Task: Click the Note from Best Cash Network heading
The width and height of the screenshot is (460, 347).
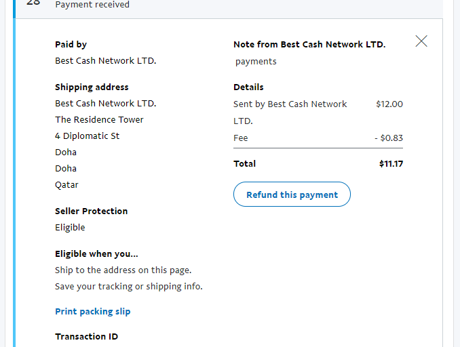Action: tap(309, 45)
